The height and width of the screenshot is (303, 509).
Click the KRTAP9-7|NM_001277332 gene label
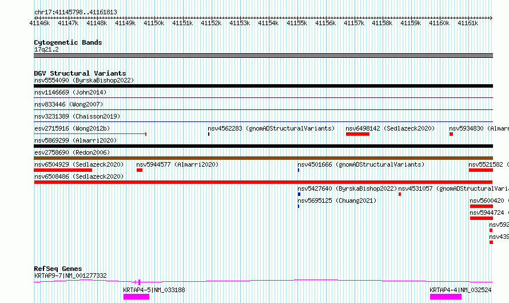pyautogui.click(x=70, y=276)
